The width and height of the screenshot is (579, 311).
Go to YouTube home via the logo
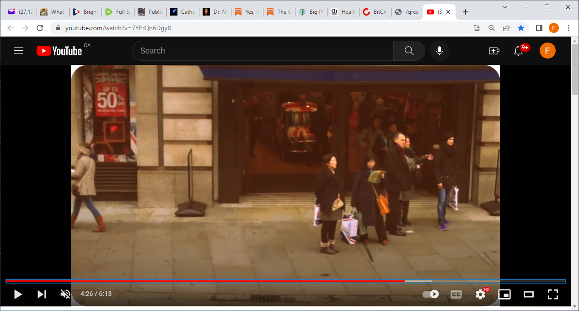pyautogui.click(x=59, y=51)
